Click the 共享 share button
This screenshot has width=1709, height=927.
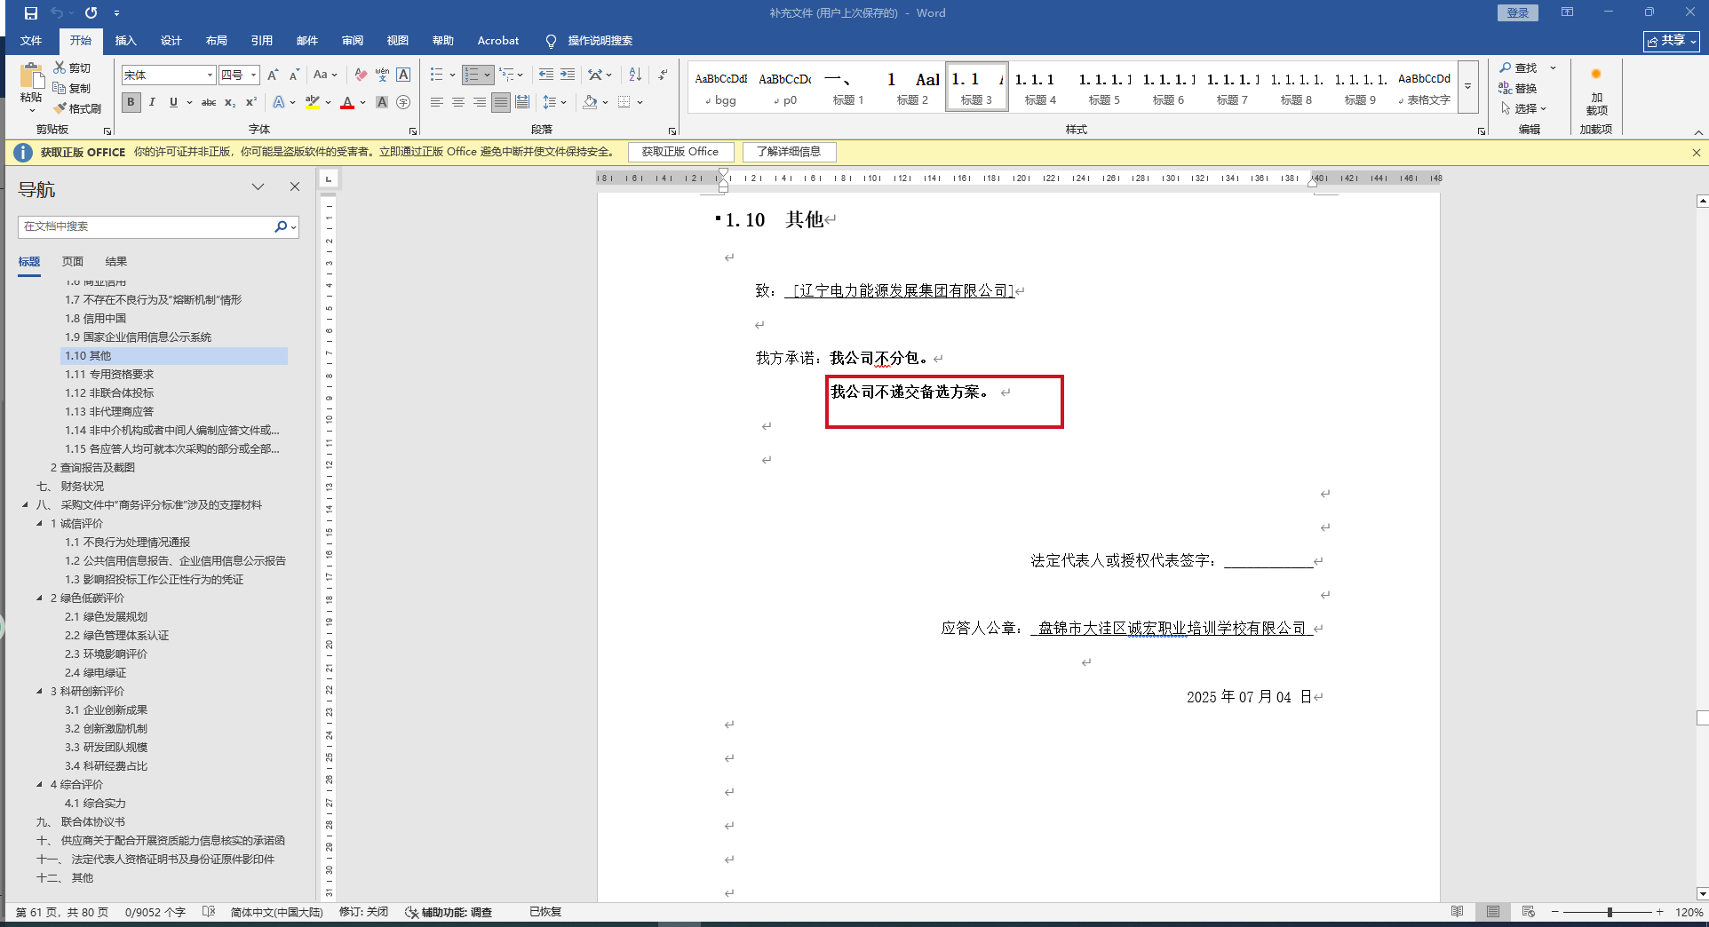coord(1672,41)
